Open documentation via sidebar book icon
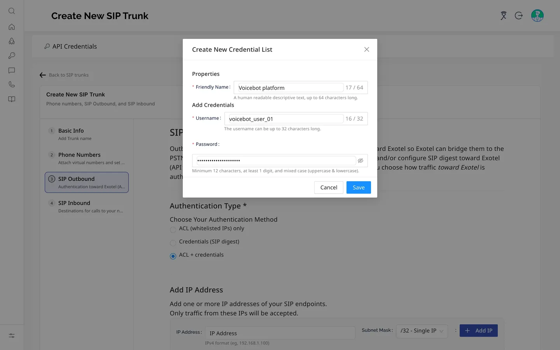This screenshot has height=350, width=560. [12, 99]
